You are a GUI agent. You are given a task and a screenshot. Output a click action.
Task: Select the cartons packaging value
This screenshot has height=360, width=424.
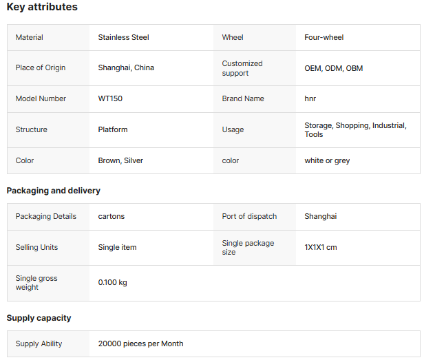coord(112,216)
